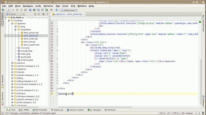Viewport: 206px width, 115px height.
Task: Close the item_detail.tpl tab
Action: [x=84, y=14]
